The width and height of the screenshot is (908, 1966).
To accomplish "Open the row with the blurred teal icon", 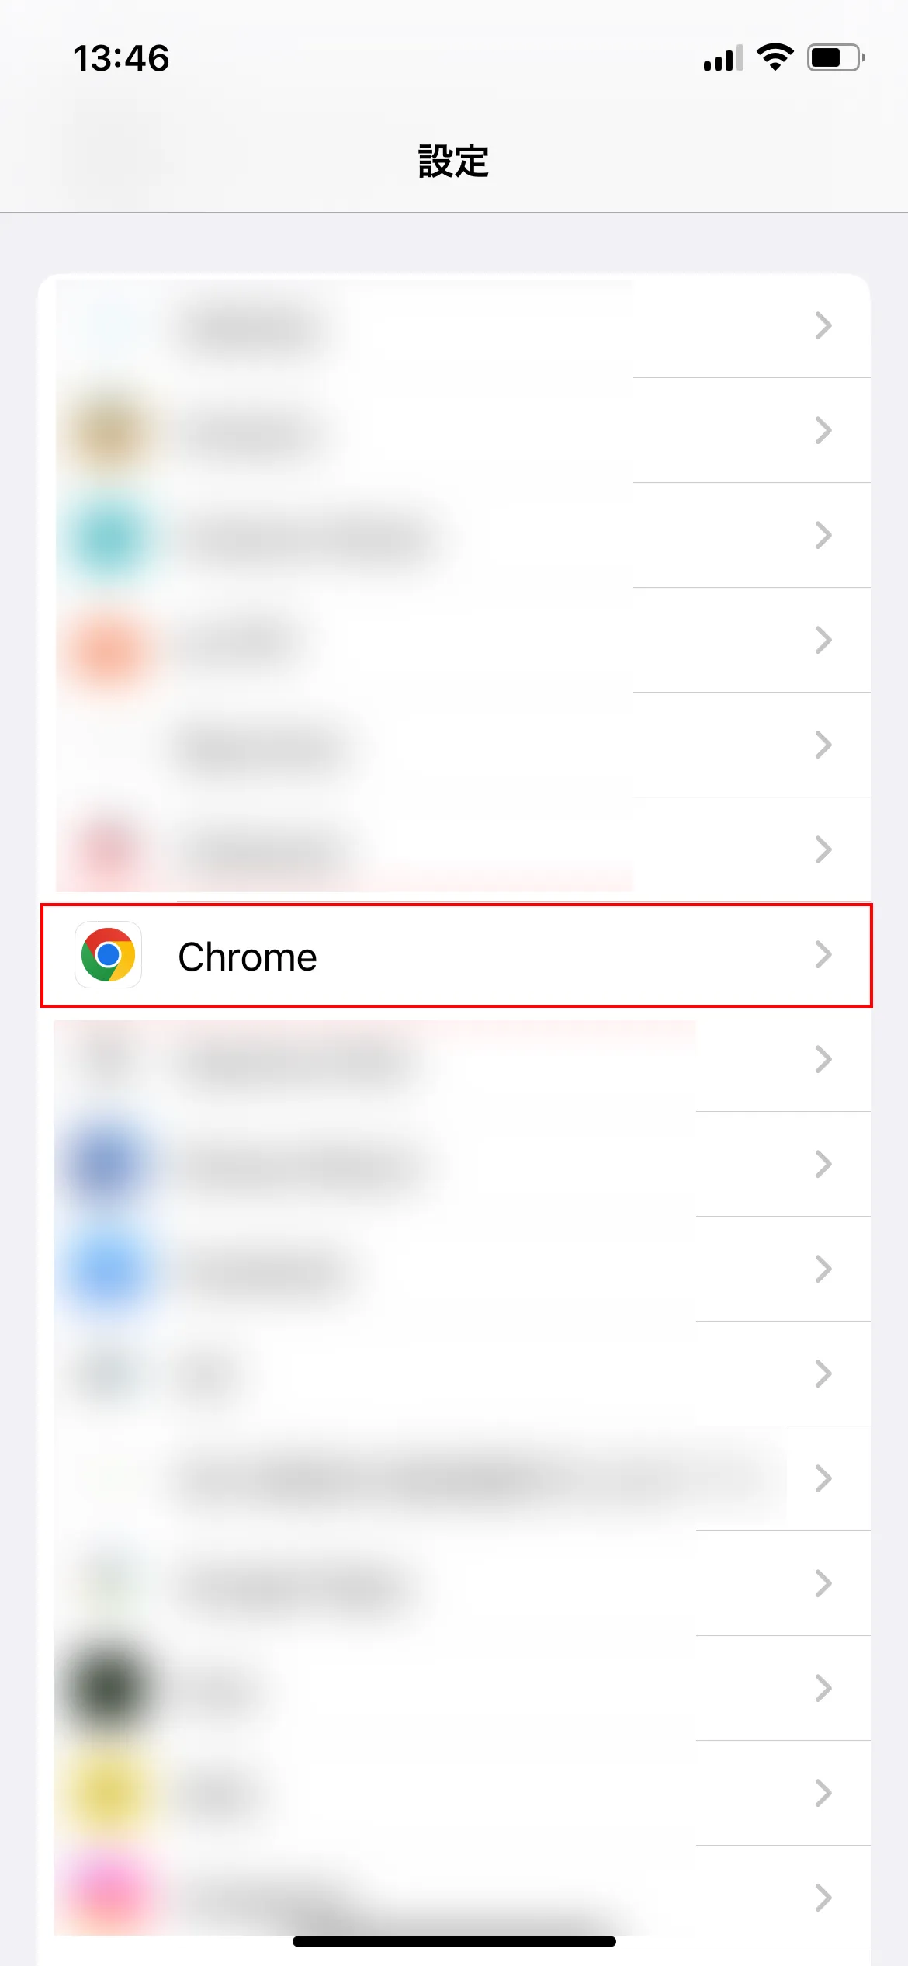I will 456,536.
